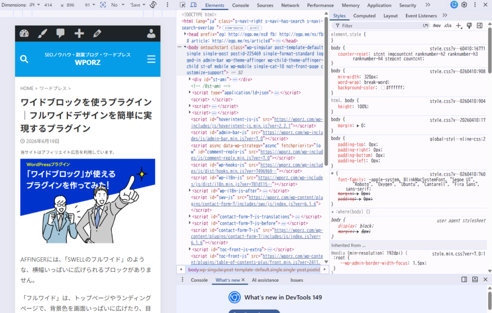This screenshot has width=492, height=313.
Task: Click the new style rule plus icon
Action: click(459, 26)
